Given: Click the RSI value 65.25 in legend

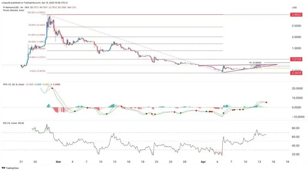Looking at the screenshot, I should (21, 123).
